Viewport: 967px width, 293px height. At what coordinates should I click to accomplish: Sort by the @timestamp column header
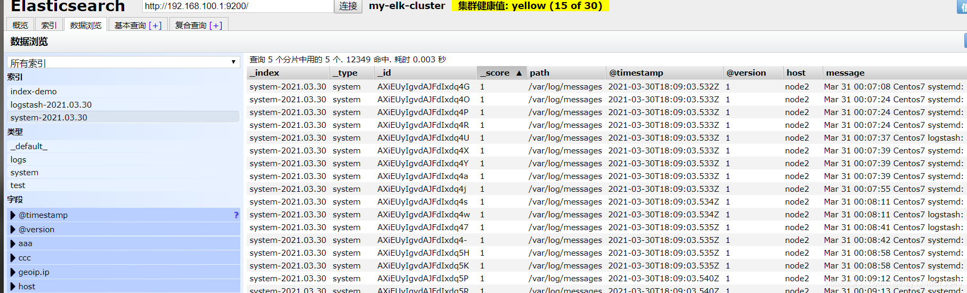pyautogui.click(x=665, y=72)
